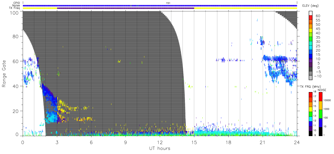Screen dimensions: 334x154
Task: Click the x-axis tick label '21'
Action: pyautogui.click(x=262, y=142)
